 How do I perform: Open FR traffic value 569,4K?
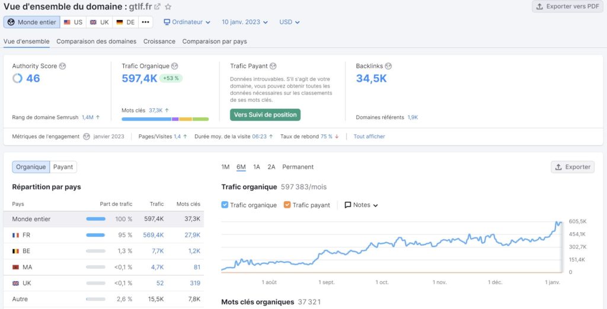pos(154,235)
